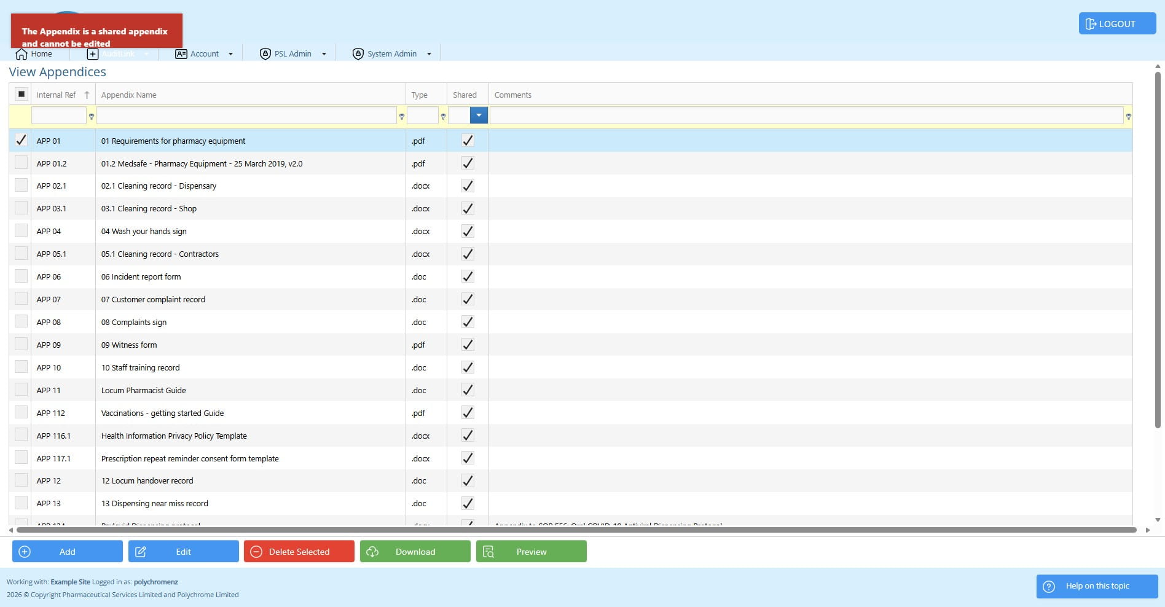Screen dimensions: 1165x607
Task: Click the Home house icon
Action: (22, 54)
